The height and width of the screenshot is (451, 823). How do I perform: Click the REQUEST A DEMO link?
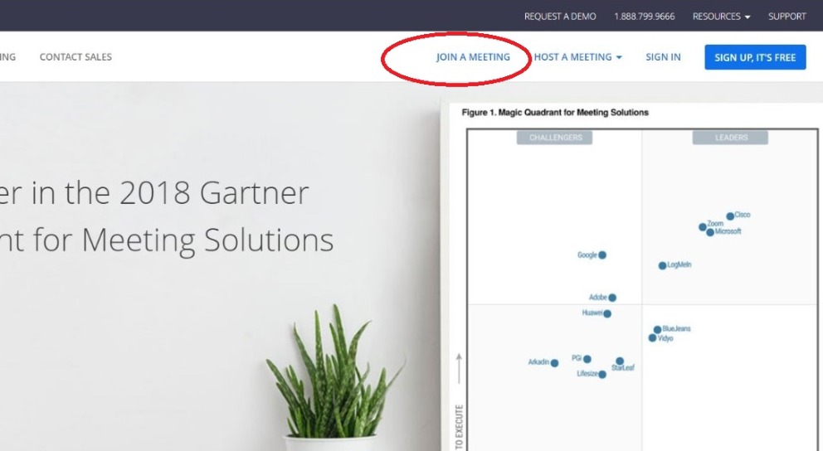click(x=560, y=17)
